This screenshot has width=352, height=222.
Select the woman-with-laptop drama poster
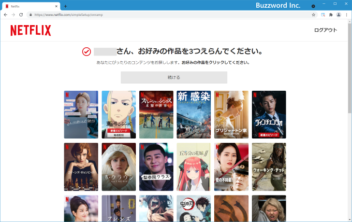[x=81, y=114]
